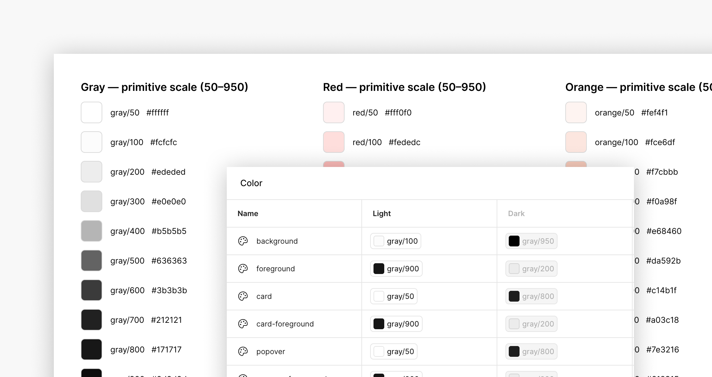Image resolution: width=712 pixels, height=377 pixels.
Task: Click the palette icon beside popover
Action: point(243,351)
